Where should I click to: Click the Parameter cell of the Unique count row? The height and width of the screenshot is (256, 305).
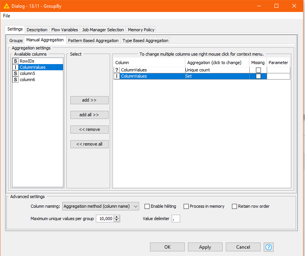click(278, 70)
